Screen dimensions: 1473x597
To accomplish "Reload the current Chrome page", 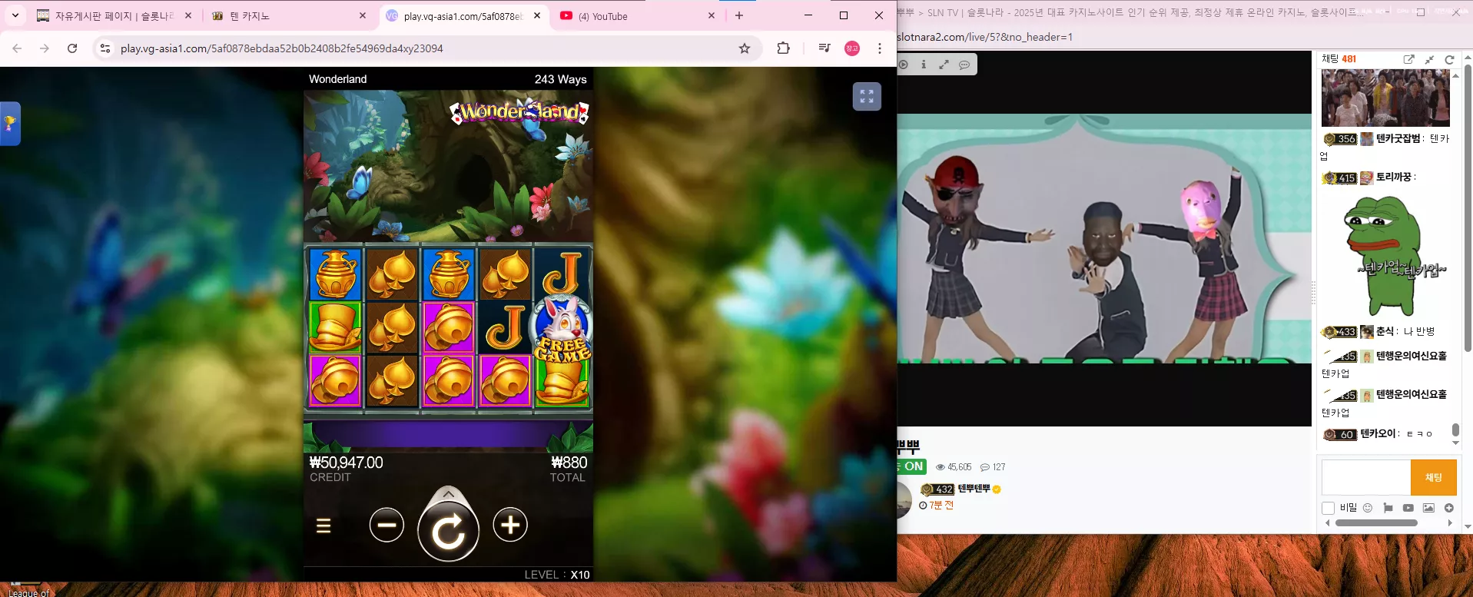I will 72,48.
